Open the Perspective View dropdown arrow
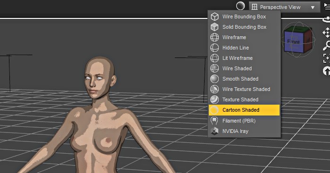 click(x=313, y=8)
